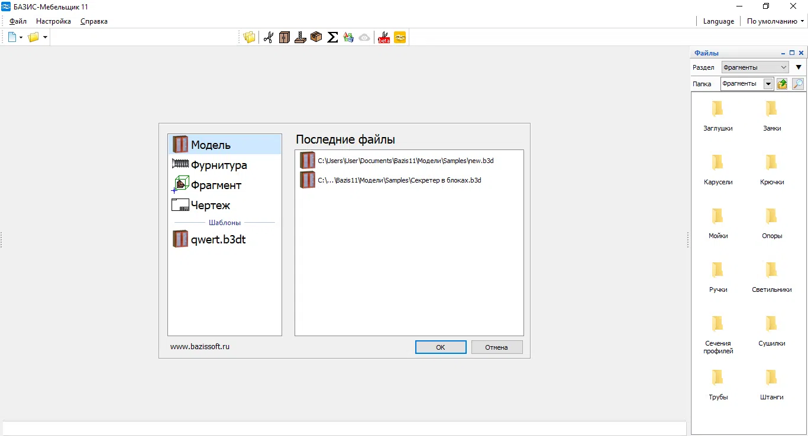The image size is (808, 436).
Task: Confirm dialog with the OK button
Action: 441,347
